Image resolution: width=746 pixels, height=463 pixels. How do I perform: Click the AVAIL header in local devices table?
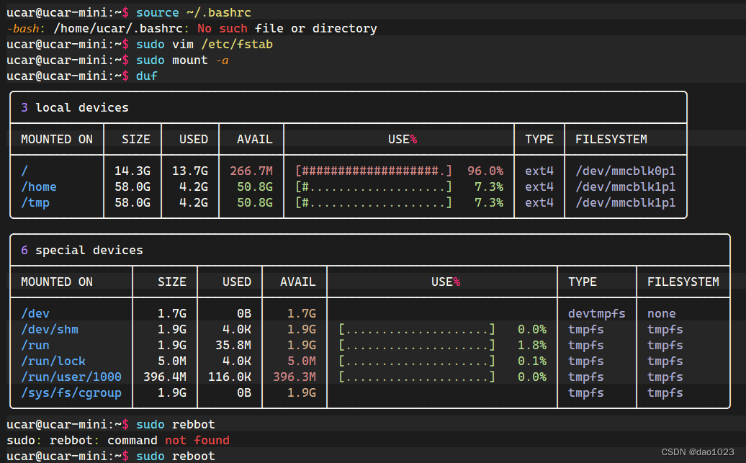254,140
